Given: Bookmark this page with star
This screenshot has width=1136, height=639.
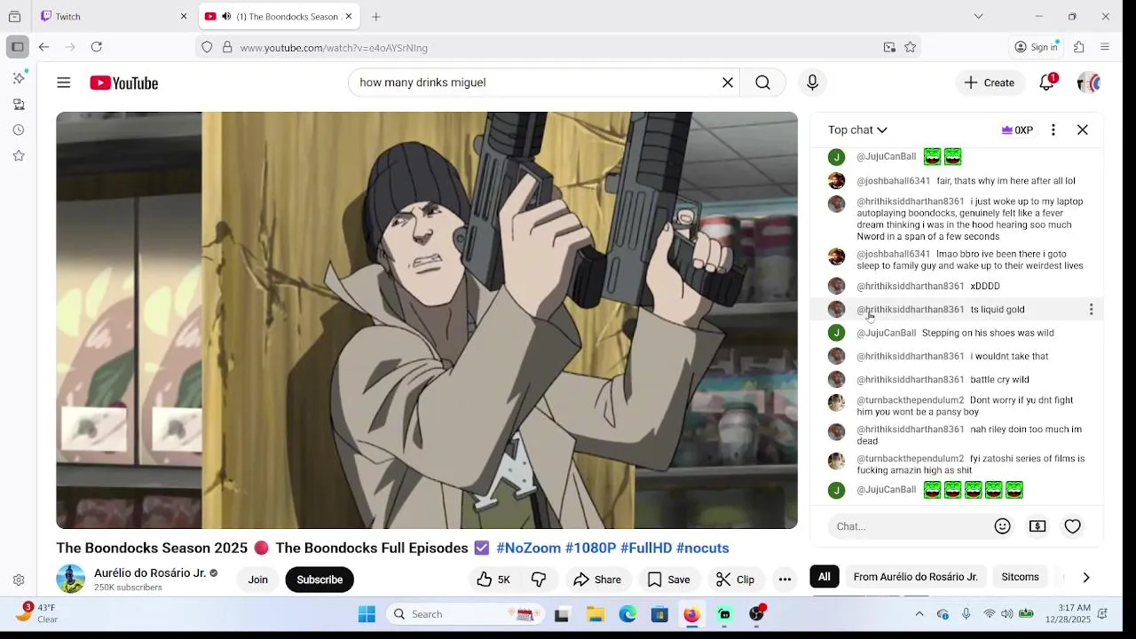Looking at the screenshot, I should coord(910,47).
